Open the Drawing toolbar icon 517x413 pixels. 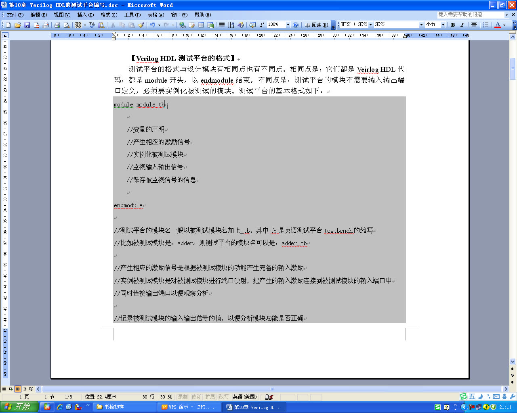point(241,25)
